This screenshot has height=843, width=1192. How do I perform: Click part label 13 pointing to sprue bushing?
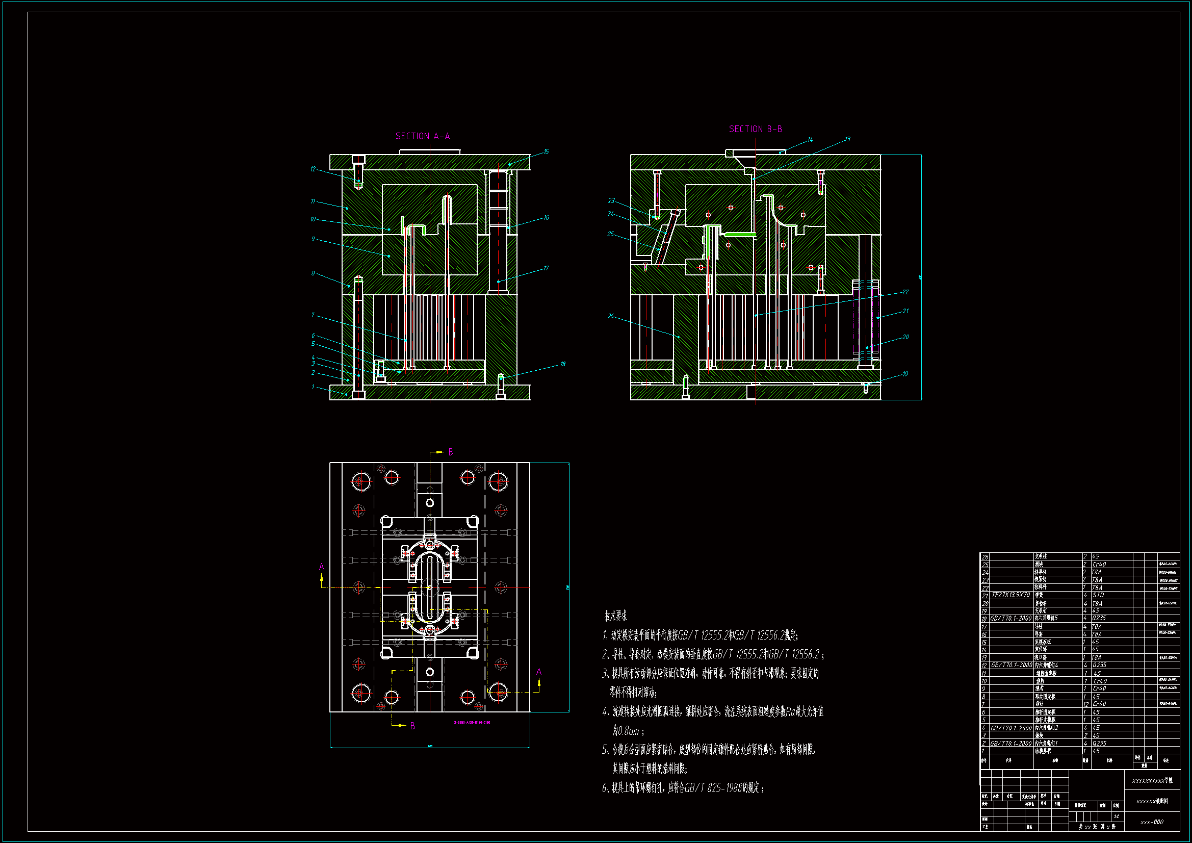847,139
